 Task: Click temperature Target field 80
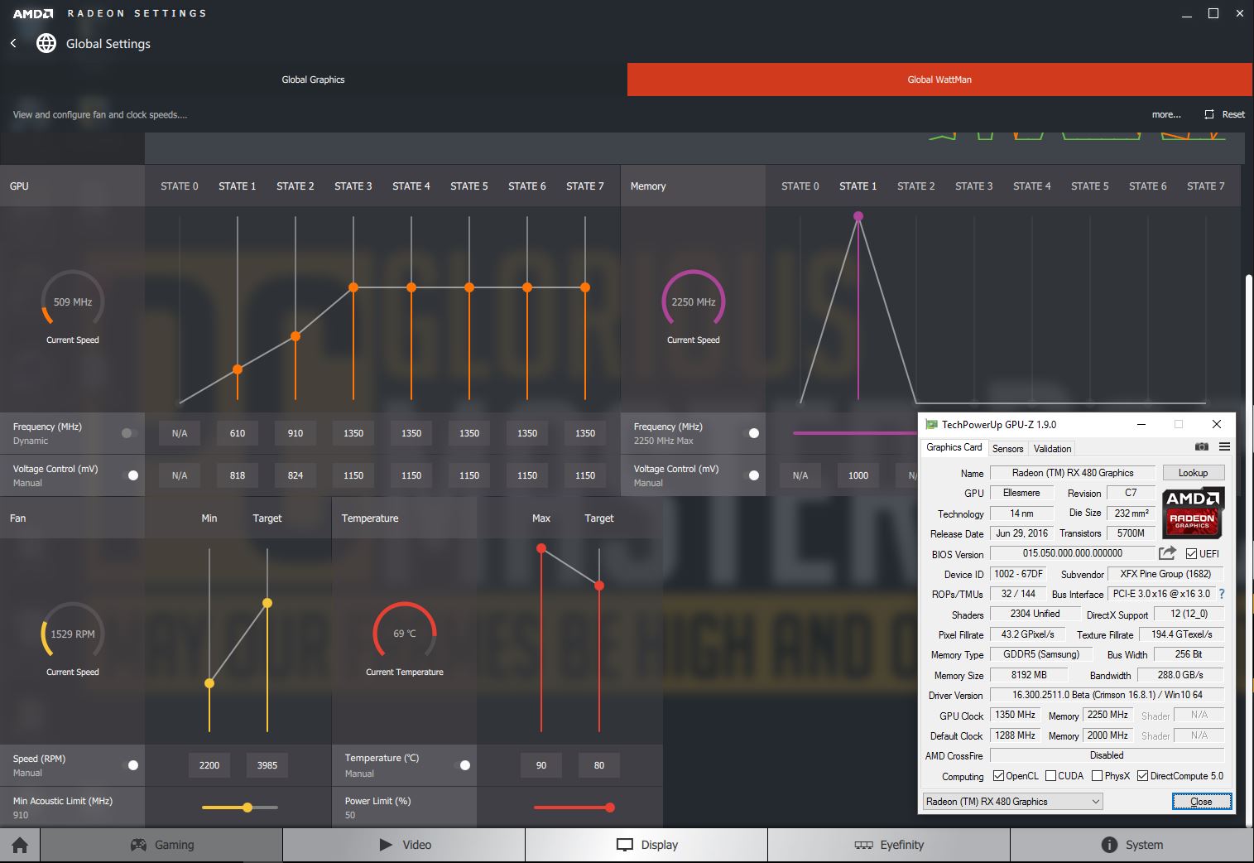coord(599,765)
